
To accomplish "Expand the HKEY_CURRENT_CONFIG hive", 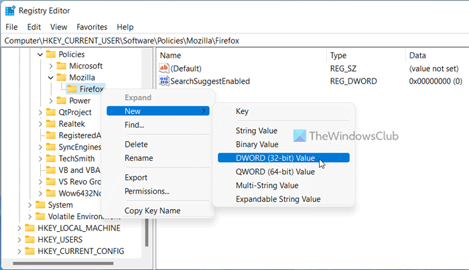I will [x=19, y=251].
